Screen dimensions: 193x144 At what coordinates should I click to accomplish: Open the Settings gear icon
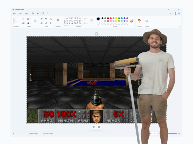(179, 13)
